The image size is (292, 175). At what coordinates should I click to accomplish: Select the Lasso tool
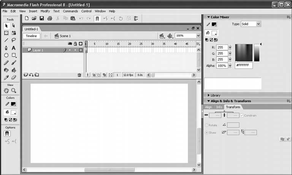(14, 40)
